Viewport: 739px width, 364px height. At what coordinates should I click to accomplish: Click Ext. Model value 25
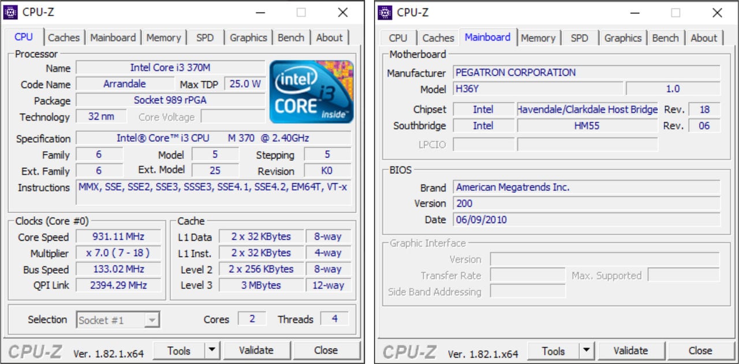click(x=215, y=171)
